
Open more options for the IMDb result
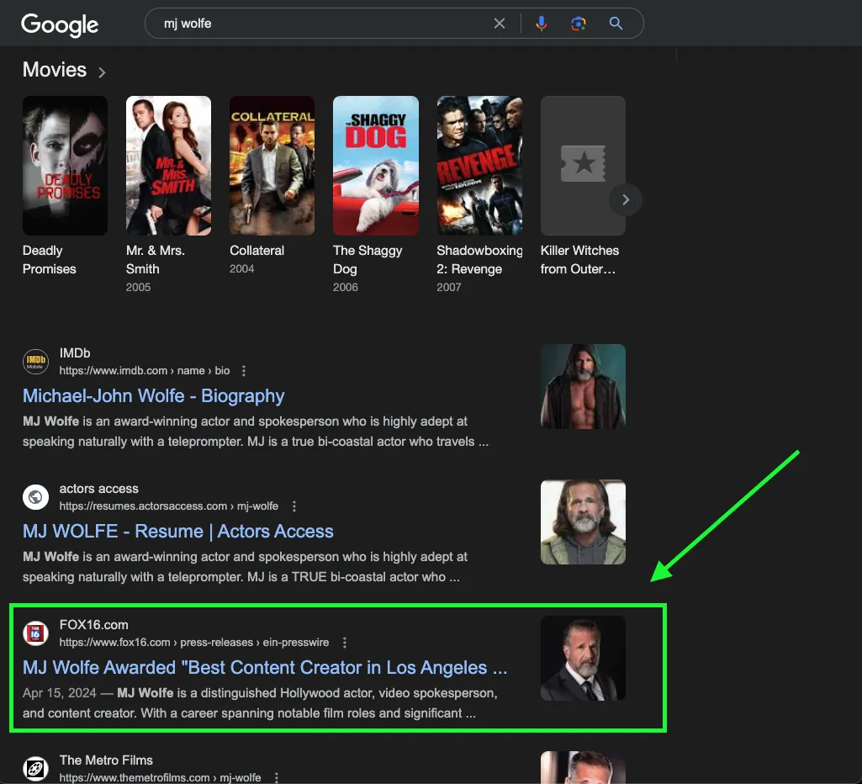(244, 371)
